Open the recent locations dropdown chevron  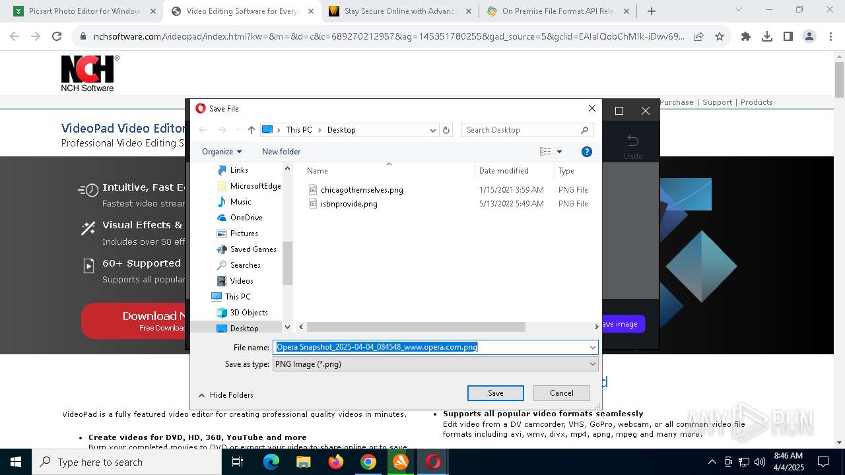point(237,130)
